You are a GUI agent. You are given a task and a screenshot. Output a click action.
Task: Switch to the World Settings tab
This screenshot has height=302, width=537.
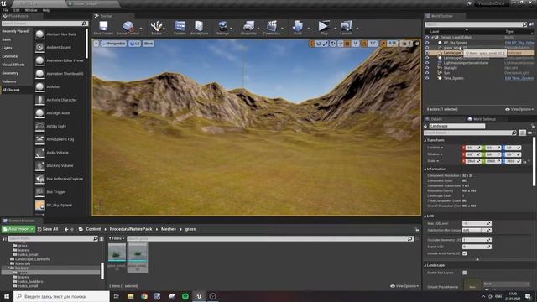click(482, 119)
